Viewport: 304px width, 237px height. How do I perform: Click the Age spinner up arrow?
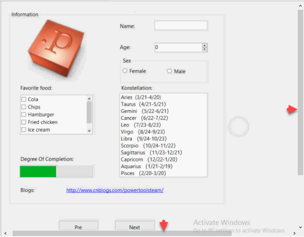(x=205, y=45)
